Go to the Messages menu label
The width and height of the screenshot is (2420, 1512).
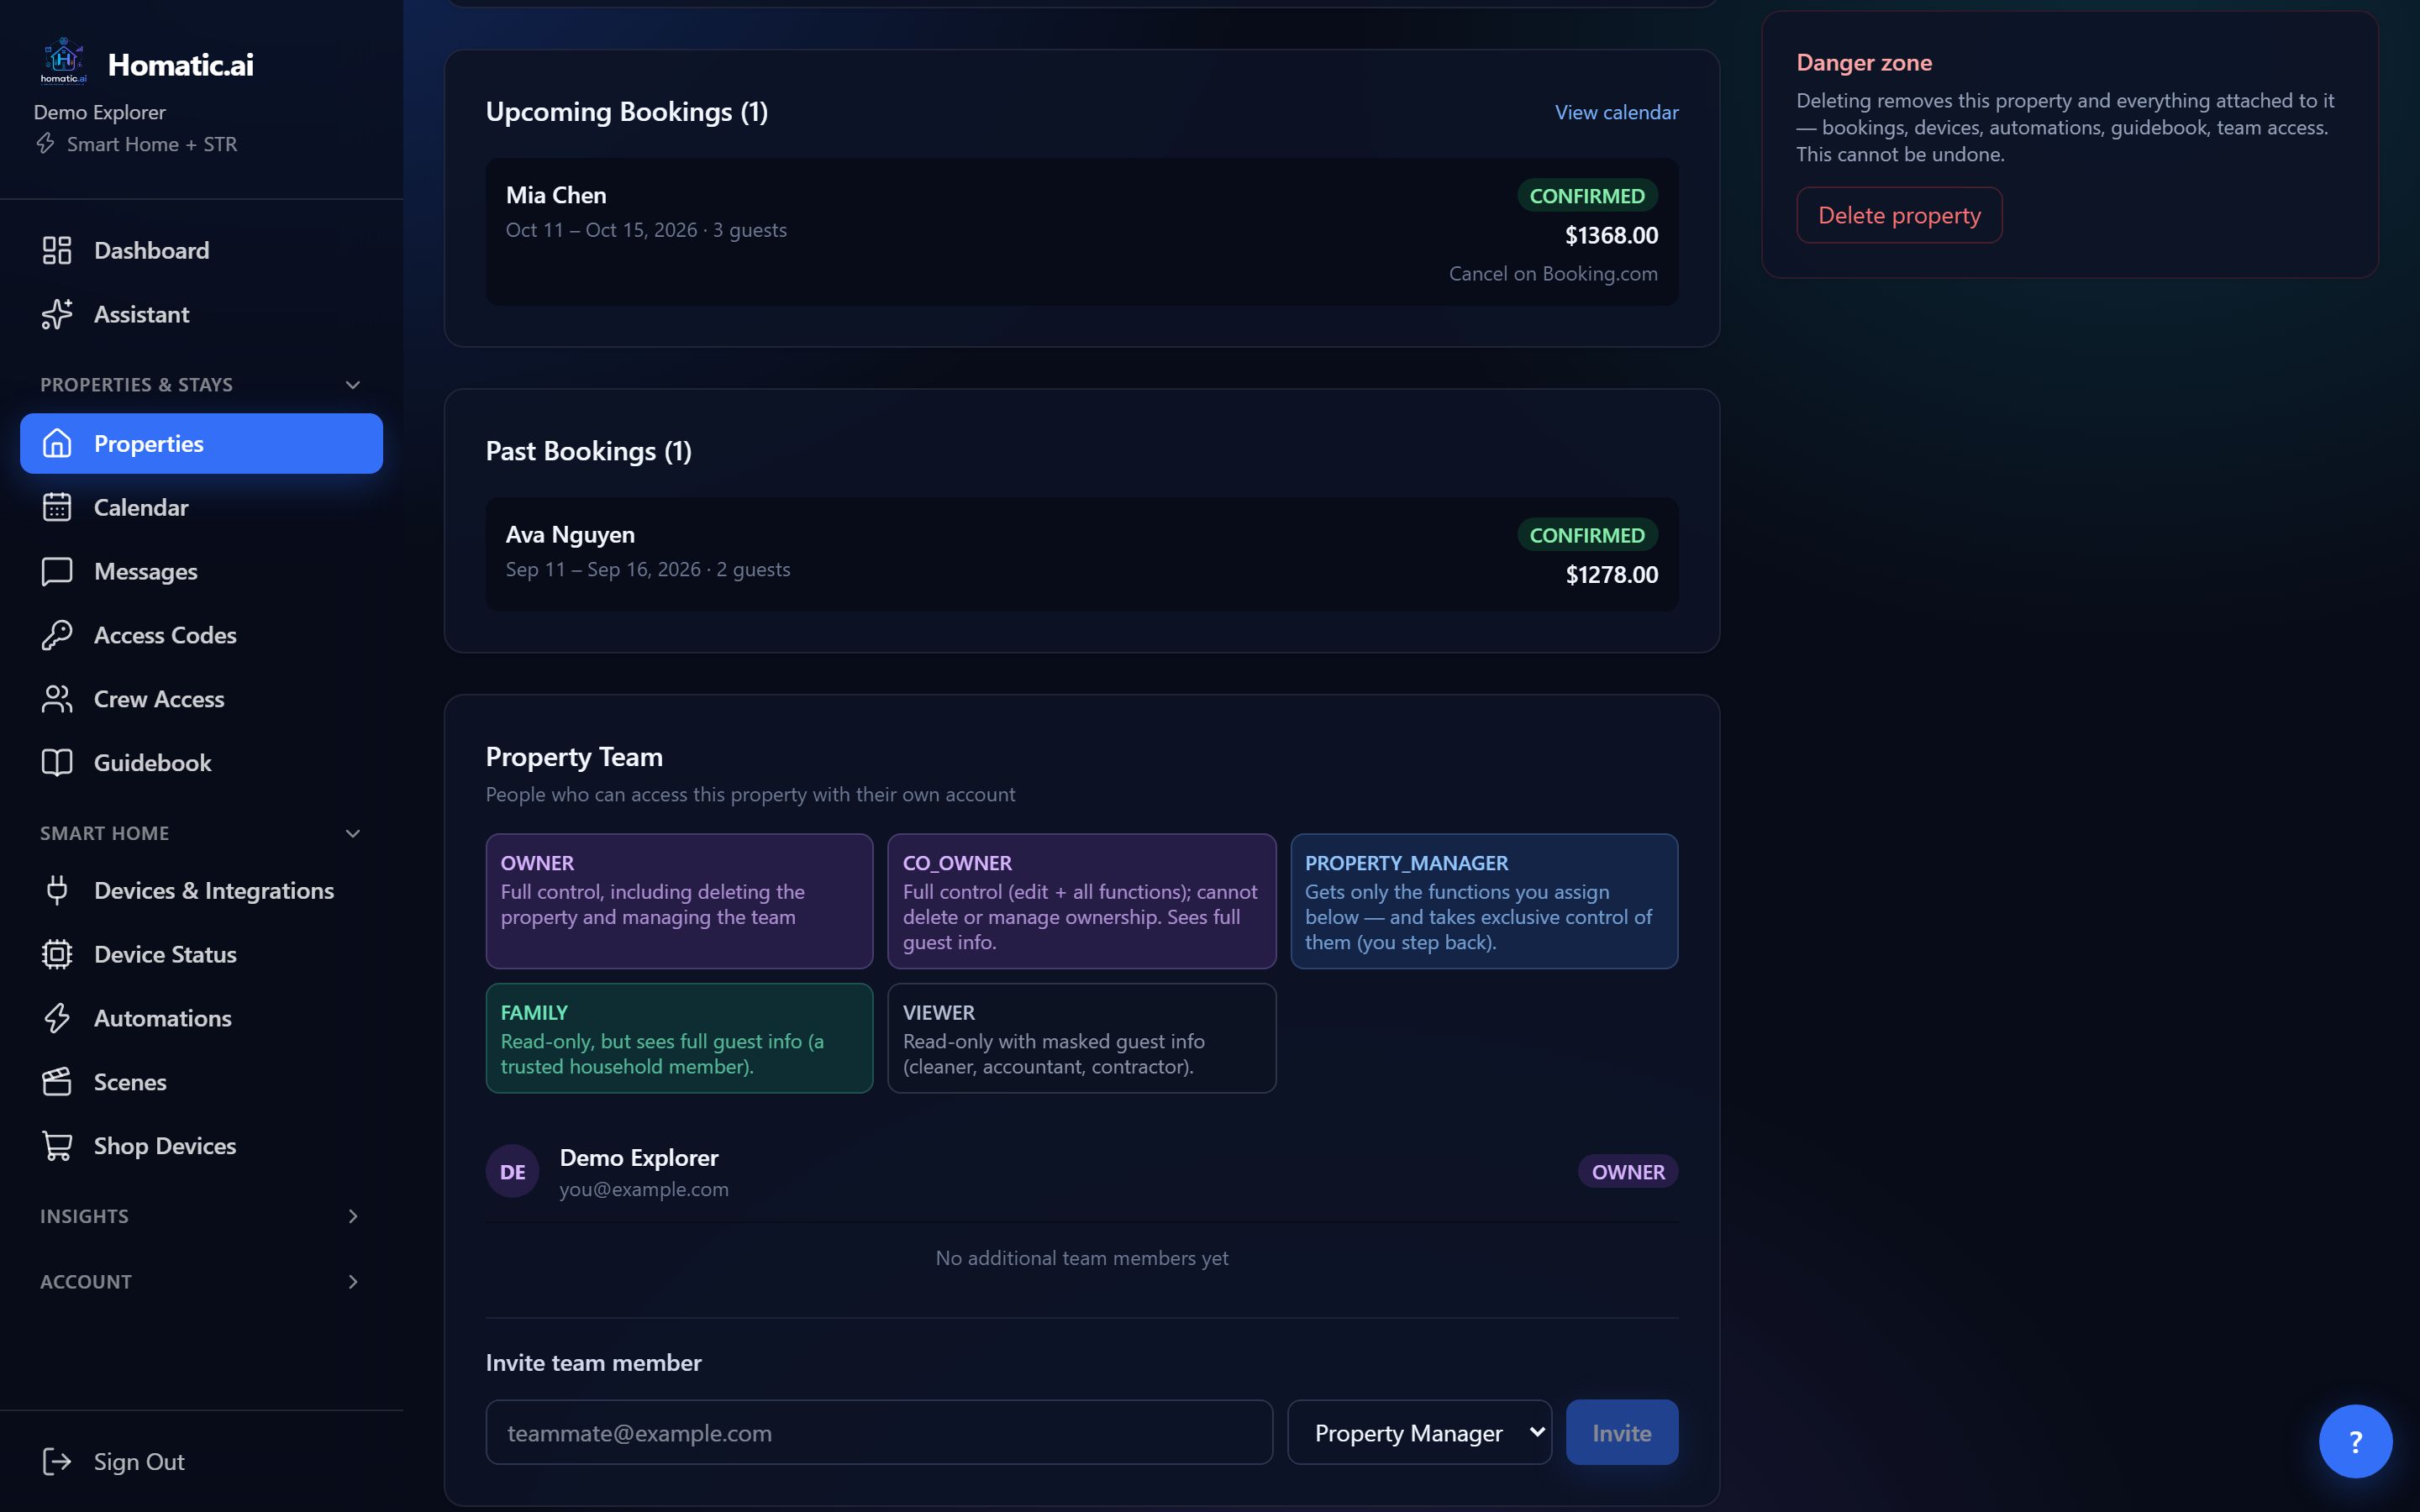tap(146, 571)
